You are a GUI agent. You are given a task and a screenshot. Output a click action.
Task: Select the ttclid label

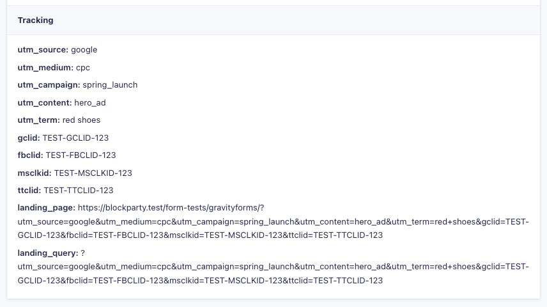coord(29,191)
